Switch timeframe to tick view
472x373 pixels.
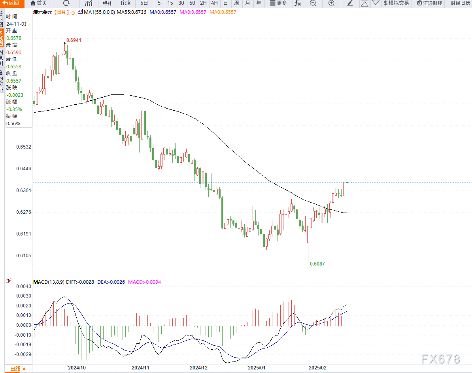tap(125, 3)
